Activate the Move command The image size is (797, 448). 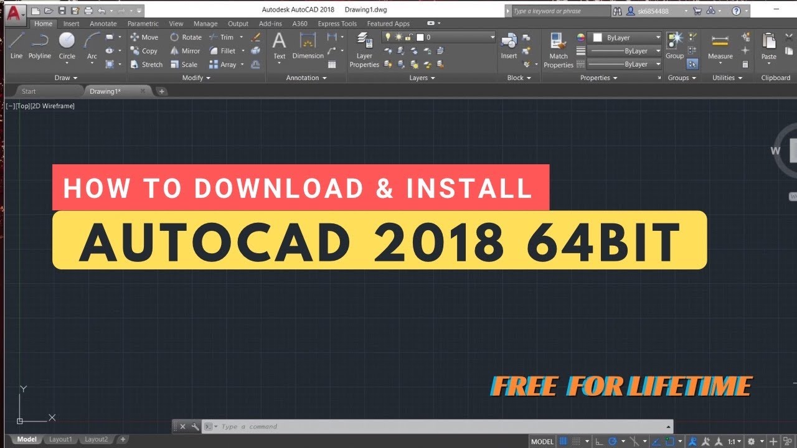click(x=144, y=37)
